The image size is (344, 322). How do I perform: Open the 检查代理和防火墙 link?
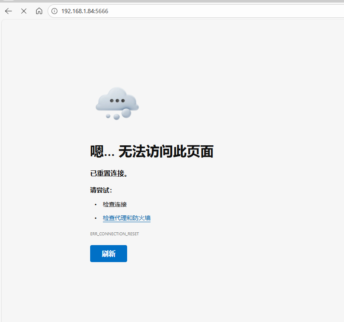point(127,218)
